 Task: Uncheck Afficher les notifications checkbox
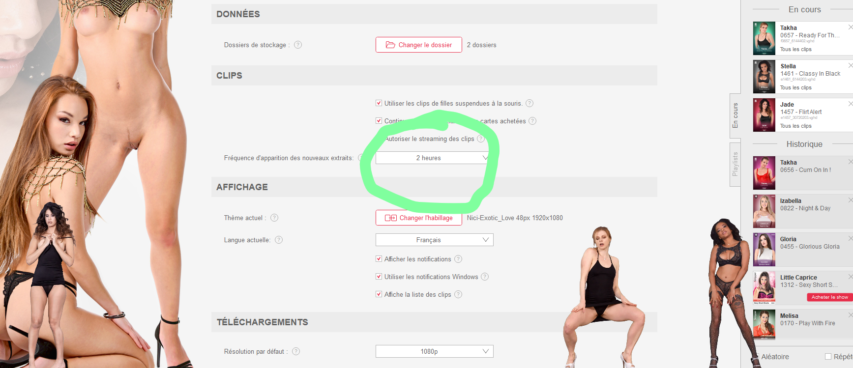tap(379, 259)
